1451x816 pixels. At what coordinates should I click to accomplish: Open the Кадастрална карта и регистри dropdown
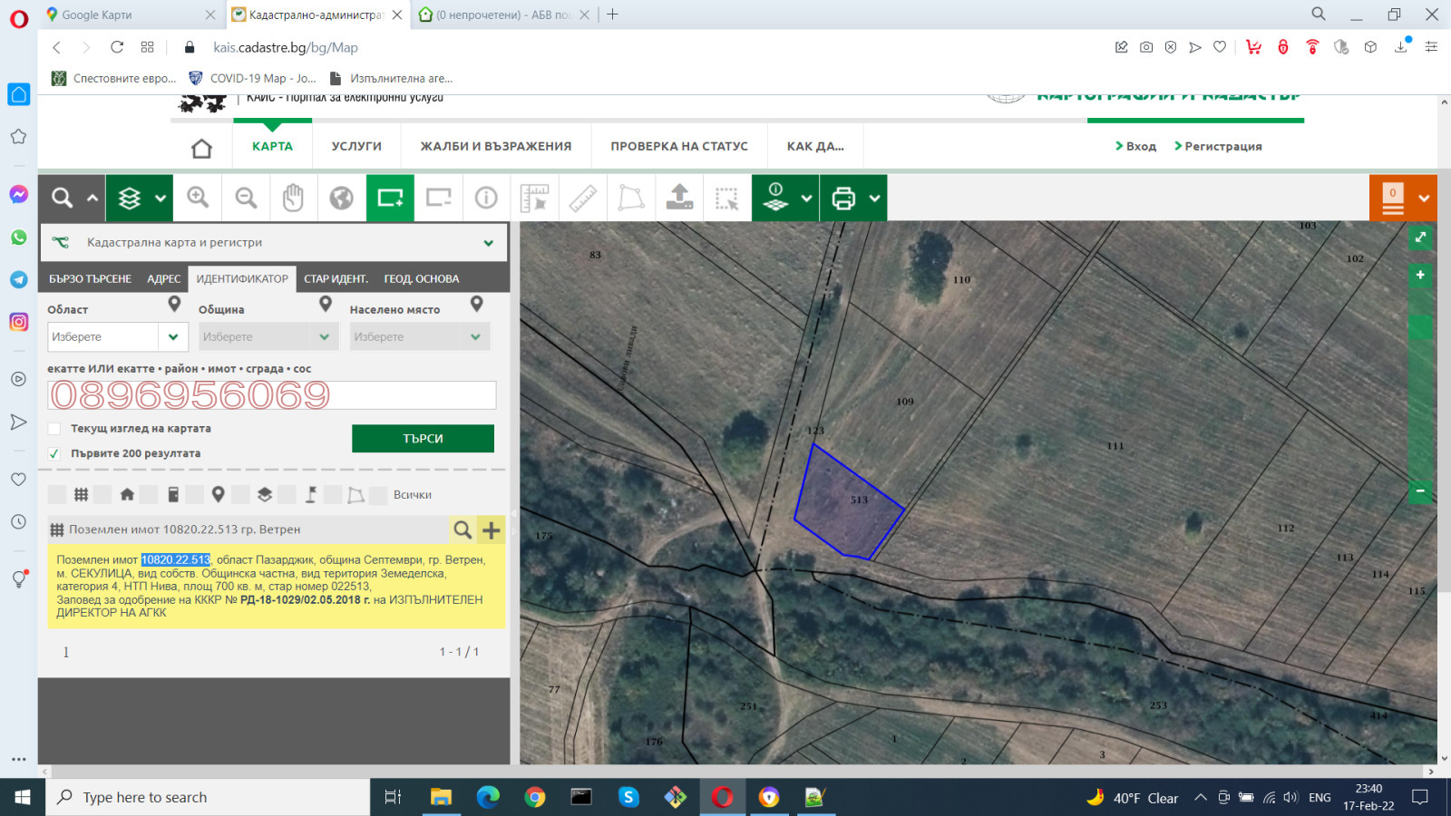[274, 243]
